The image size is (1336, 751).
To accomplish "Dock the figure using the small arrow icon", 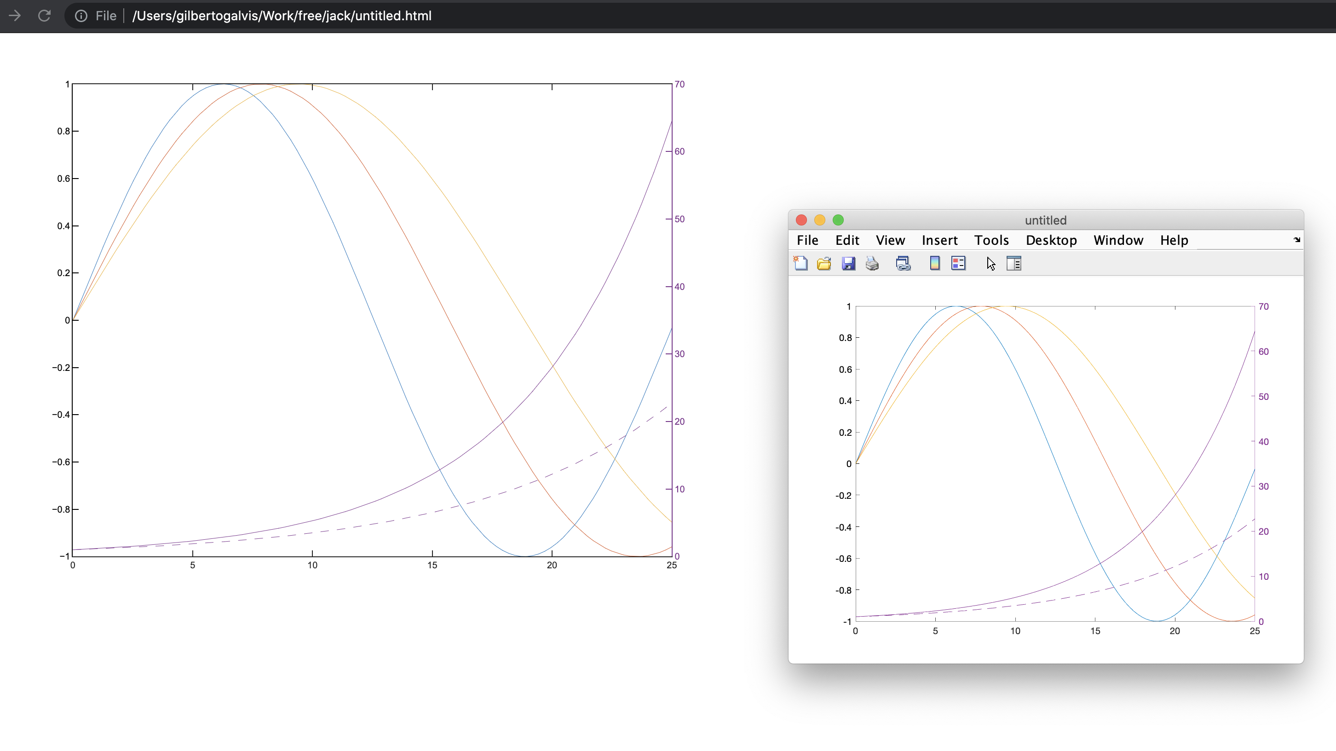I will click(x=1296, y=240).
